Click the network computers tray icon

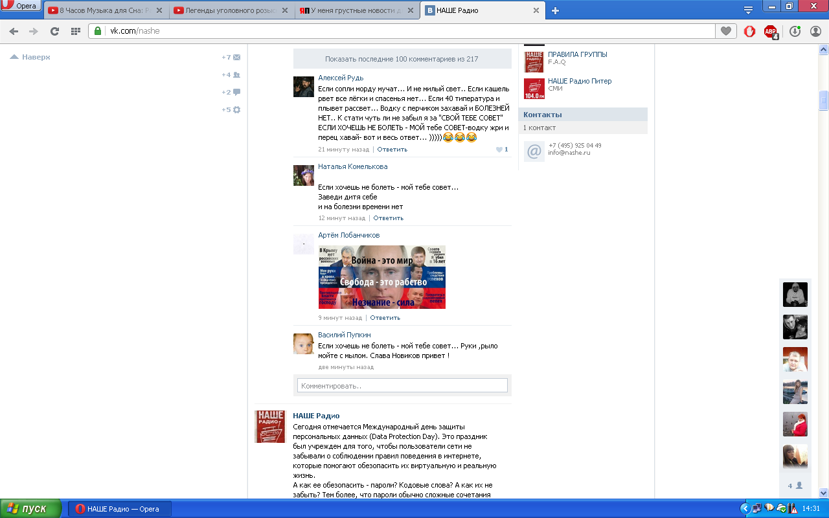(x=756, y=509)
